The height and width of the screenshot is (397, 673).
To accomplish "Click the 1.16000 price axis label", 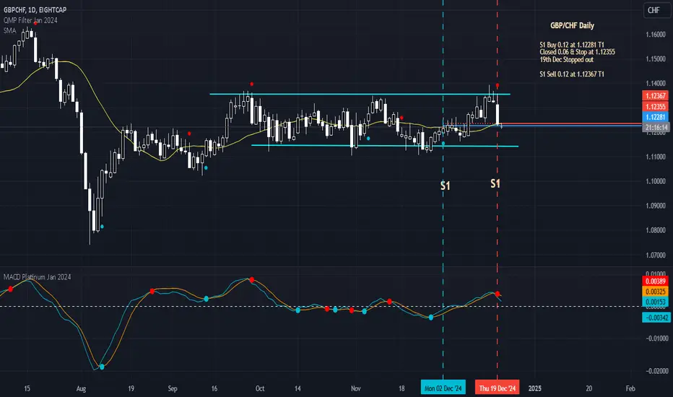I will (656, 35).
